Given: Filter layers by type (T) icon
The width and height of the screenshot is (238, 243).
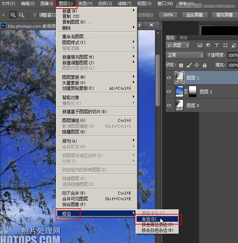Looking at the screenshot, I should click(x=217, y=45).
